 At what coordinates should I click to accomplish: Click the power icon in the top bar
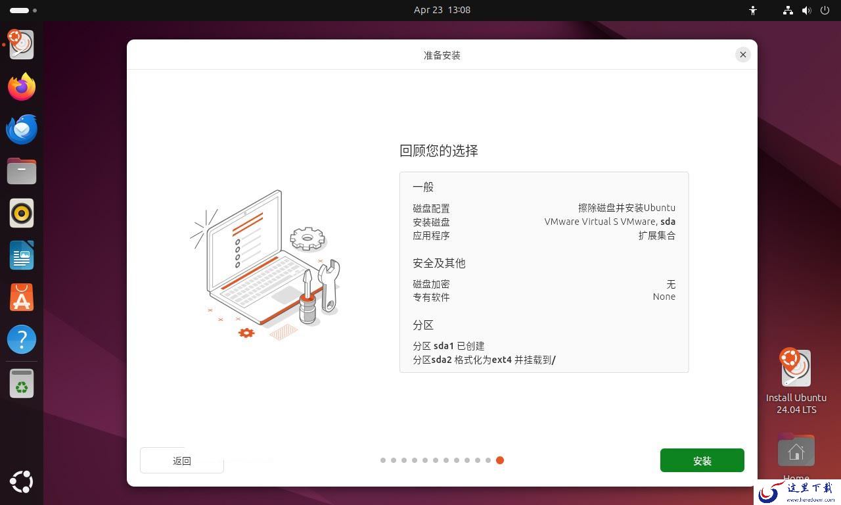(x=826, y=10)
